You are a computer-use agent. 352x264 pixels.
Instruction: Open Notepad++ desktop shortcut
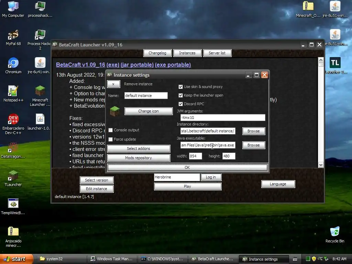pyautogui.click(x=13, y=94)
